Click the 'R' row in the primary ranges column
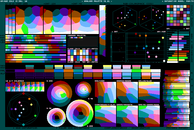This screenshot has width=194, height=130. [176, 73]
